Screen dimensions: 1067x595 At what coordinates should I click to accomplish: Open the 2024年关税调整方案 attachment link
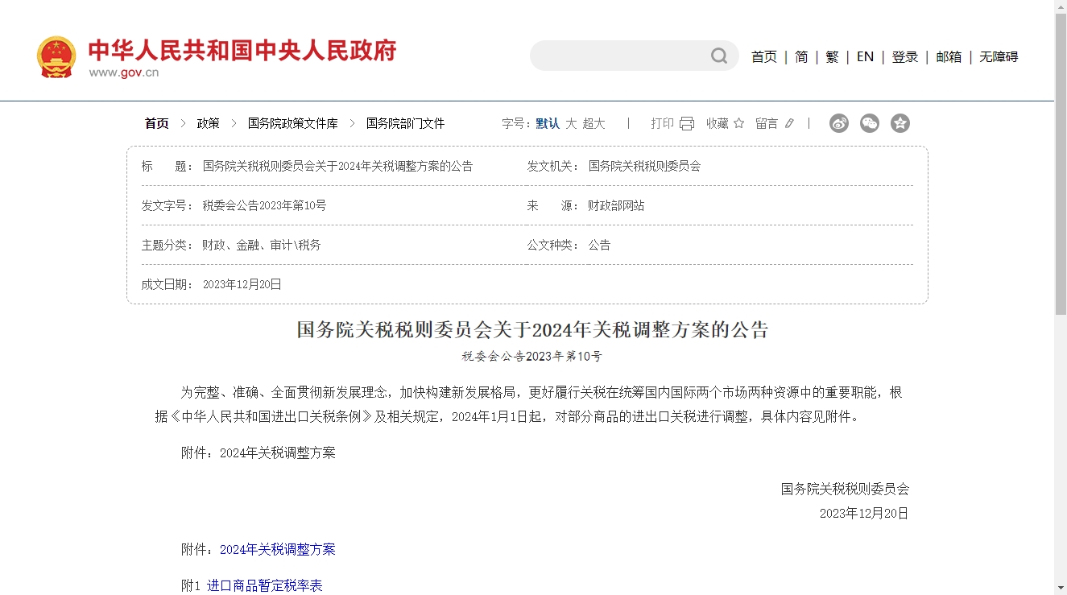point(278,549)
